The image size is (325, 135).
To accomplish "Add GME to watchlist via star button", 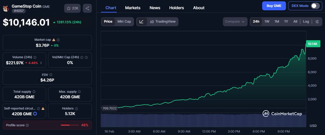I will [x=72, y=8].
